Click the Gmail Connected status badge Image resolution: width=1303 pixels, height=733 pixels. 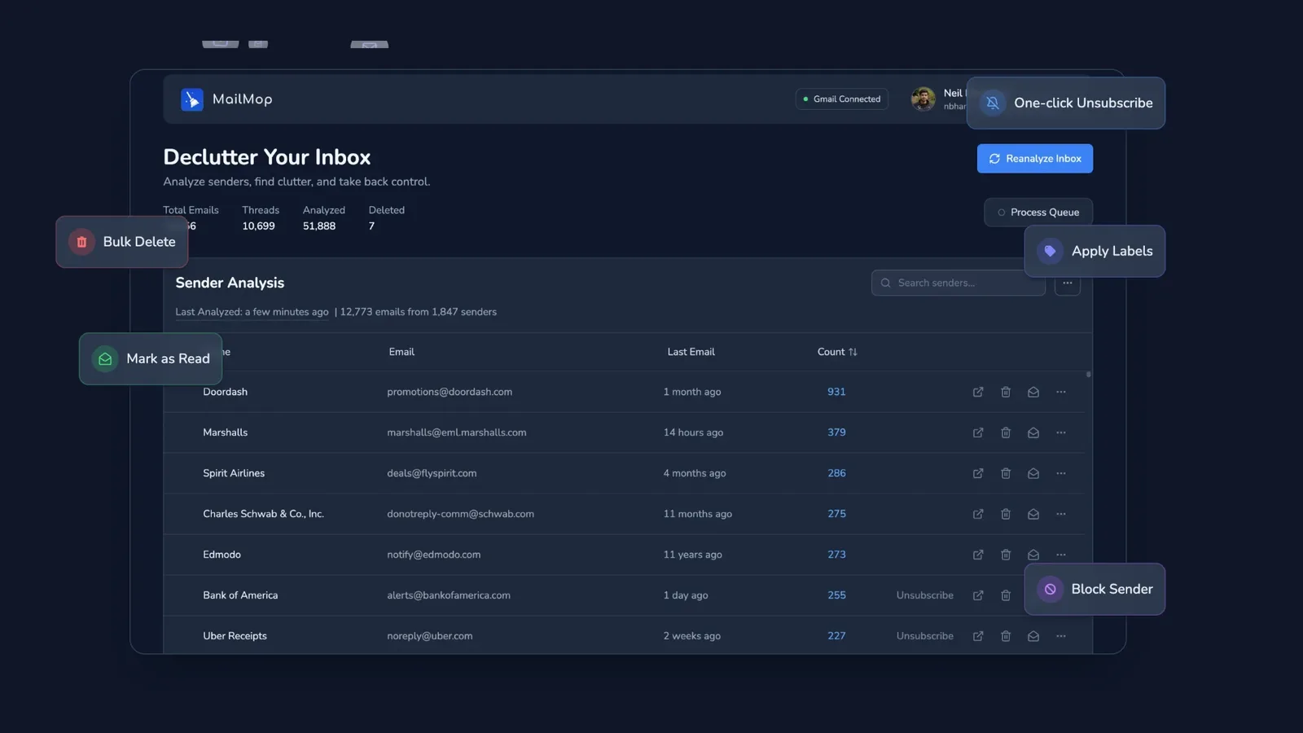pos(842,99)
